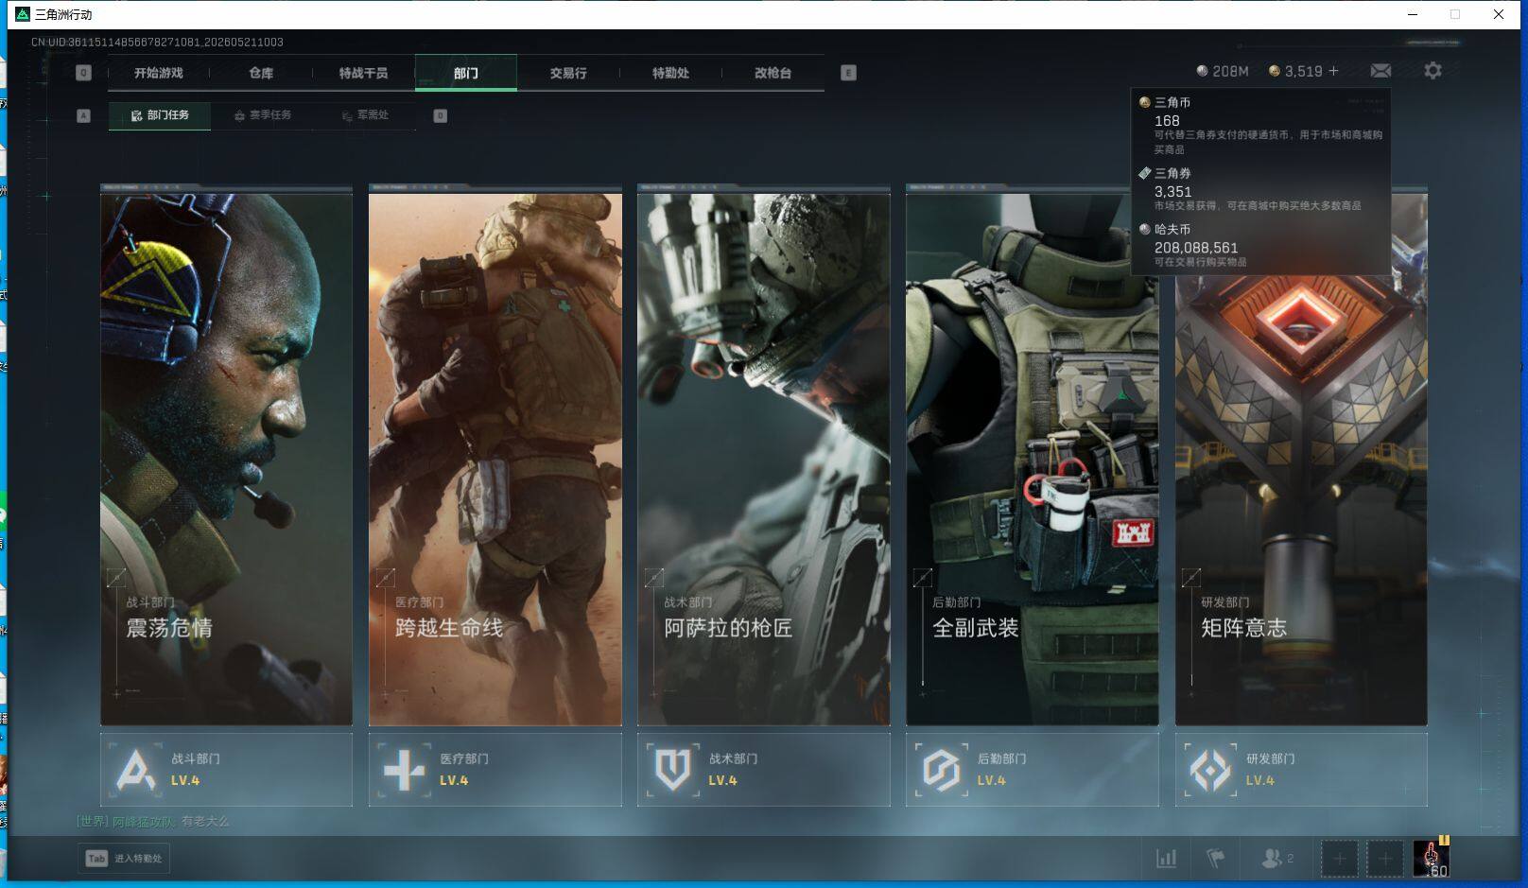This screenshot has width=1528, height=888.
Task: Click the 医疗部门 LV.4 cross icon
Action: 404,770
